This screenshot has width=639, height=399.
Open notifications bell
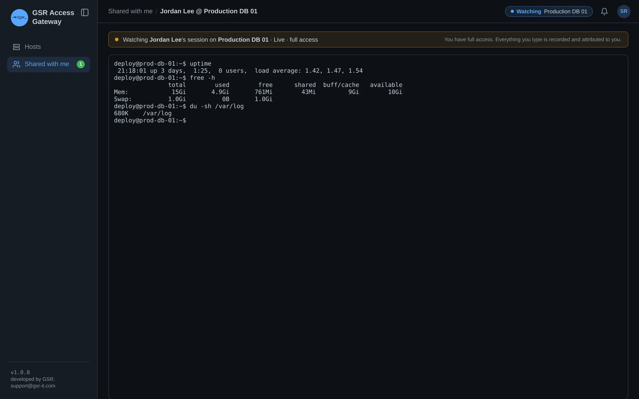pos(604,11)
